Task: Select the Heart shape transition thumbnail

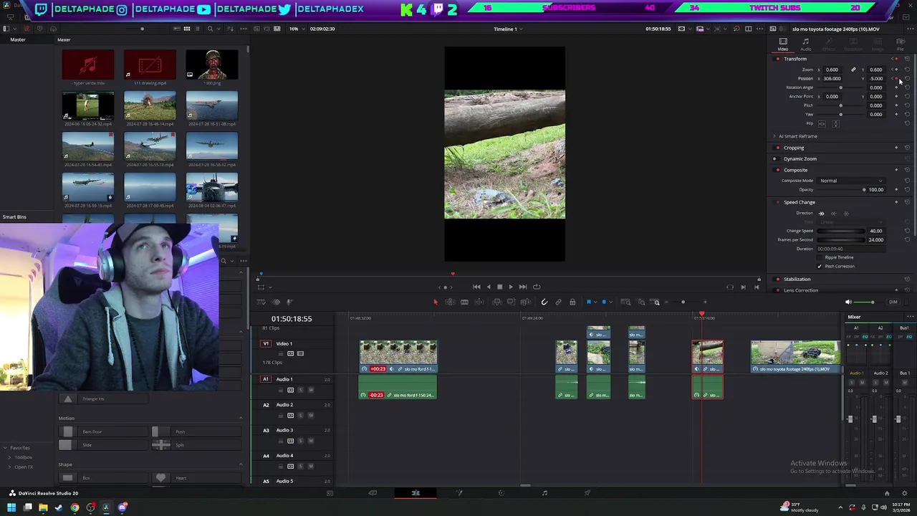Action: pos(160,477)
